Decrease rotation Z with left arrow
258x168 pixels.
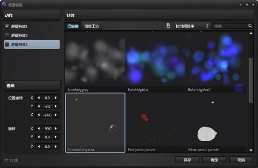(39, 146)
